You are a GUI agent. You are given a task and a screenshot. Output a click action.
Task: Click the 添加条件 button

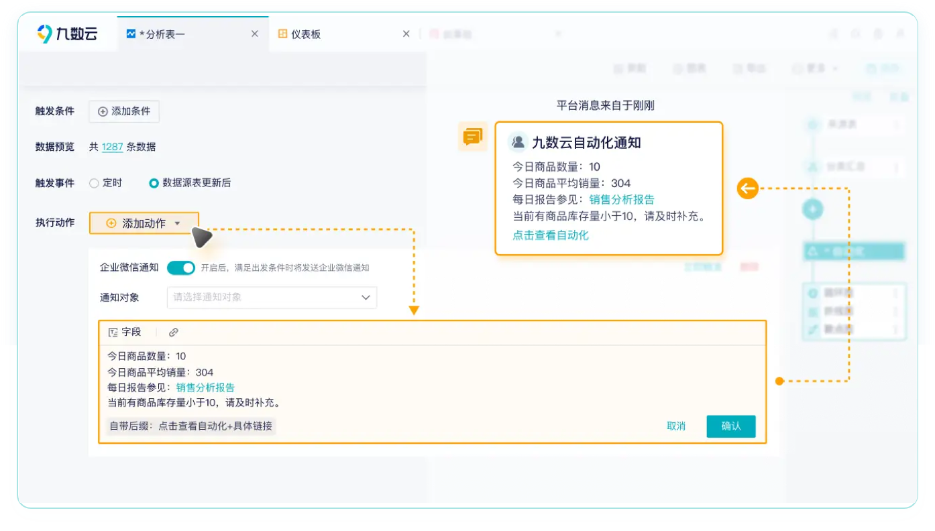[124, 111]
